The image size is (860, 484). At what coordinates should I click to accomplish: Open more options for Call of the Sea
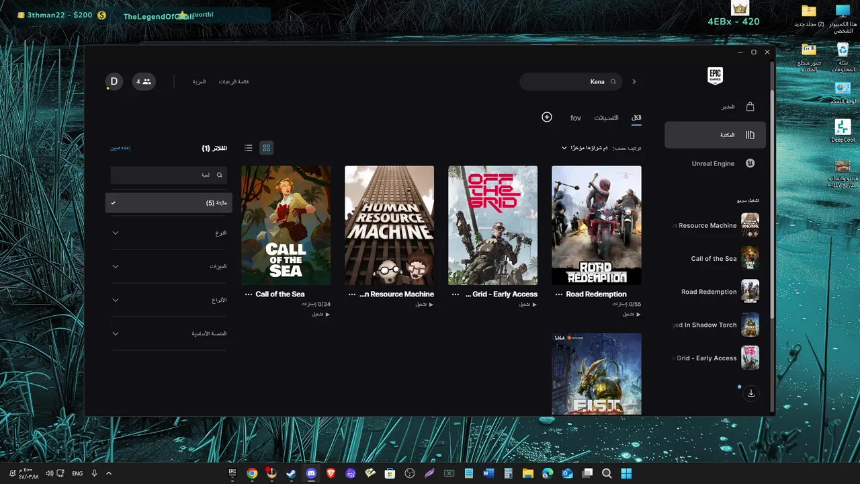coord(249,294)
